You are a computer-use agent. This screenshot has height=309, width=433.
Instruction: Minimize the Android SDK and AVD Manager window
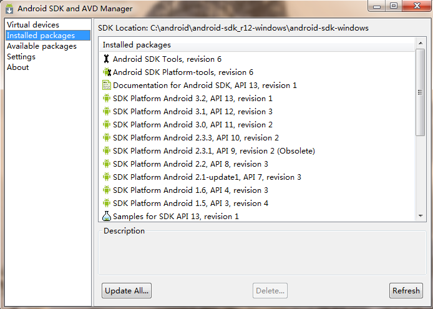click(x=377, y=6)
